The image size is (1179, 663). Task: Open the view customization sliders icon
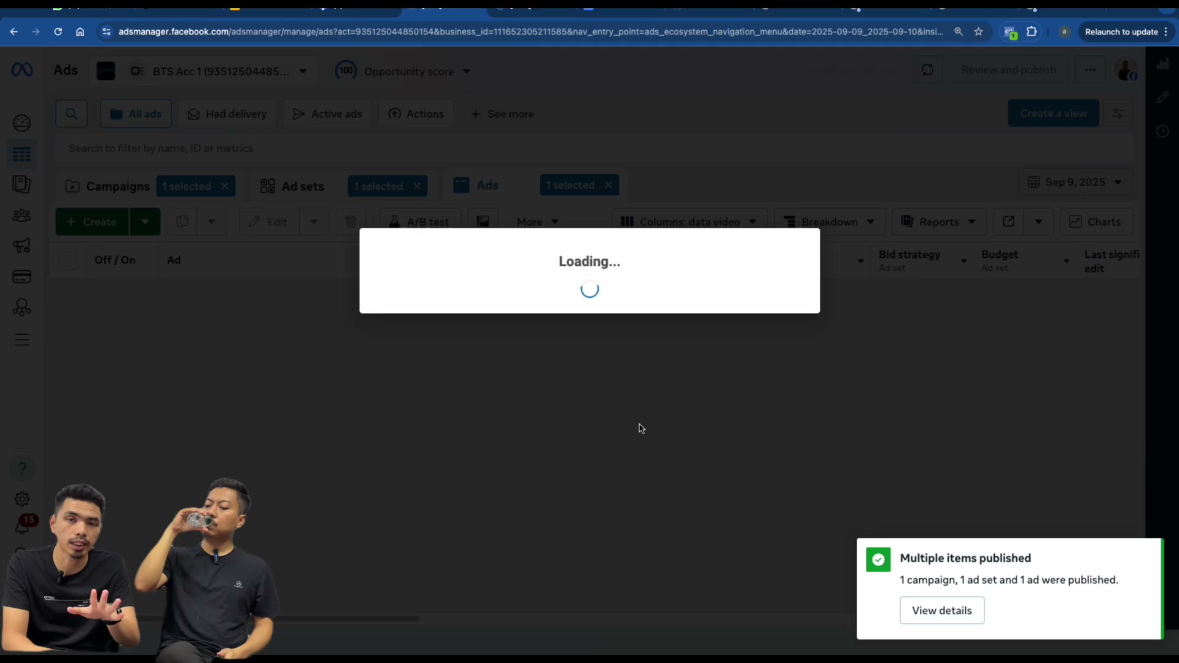1118,114
